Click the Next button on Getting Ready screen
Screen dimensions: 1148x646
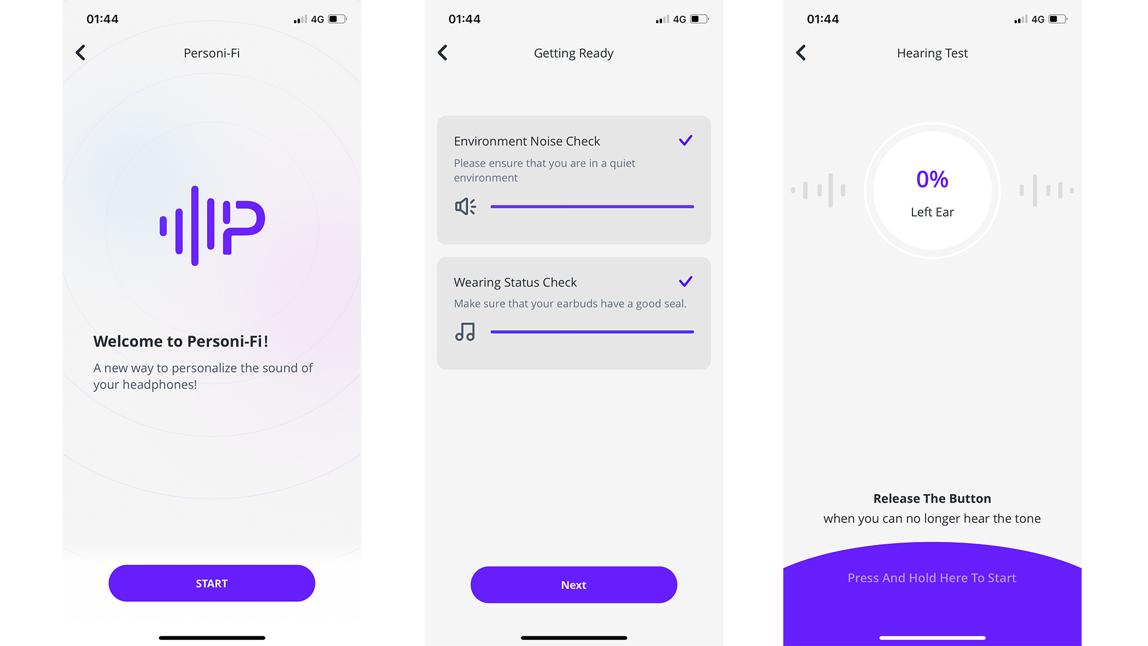coord(573,584)
